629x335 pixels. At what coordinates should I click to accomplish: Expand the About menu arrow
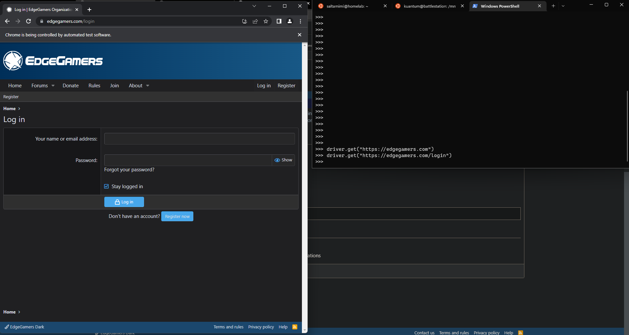pyautogui.click(x=148, y=86)
